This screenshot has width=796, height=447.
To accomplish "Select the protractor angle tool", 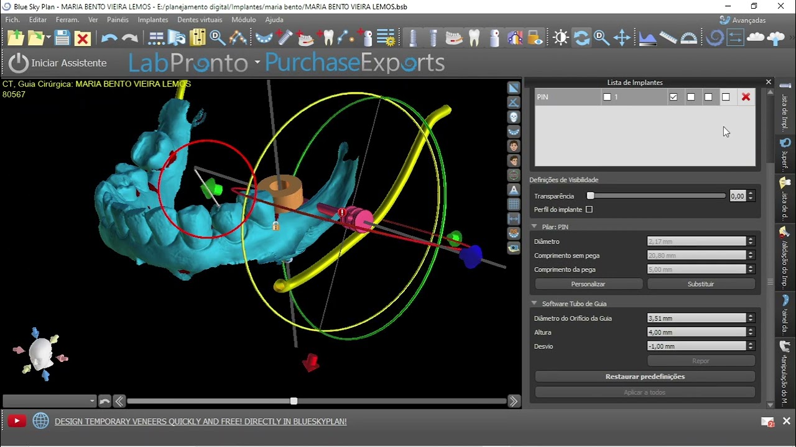I will tap(688, 38).
